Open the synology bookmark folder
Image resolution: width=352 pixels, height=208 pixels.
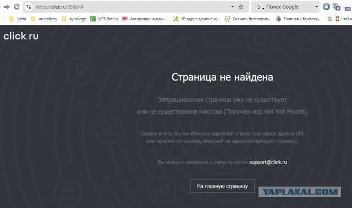click(x=74, y=19)
